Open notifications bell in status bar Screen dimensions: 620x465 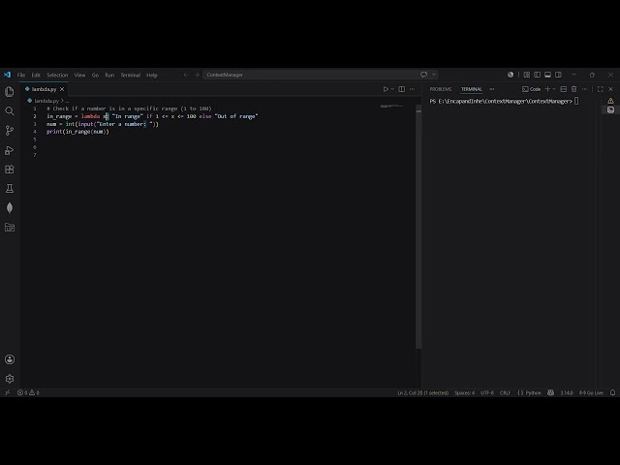click(612, 392)
